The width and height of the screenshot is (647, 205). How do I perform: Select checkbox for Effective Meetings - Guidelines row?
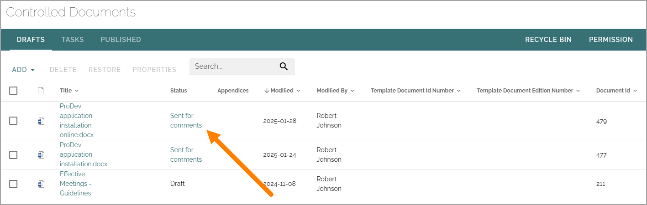point(13,184)
